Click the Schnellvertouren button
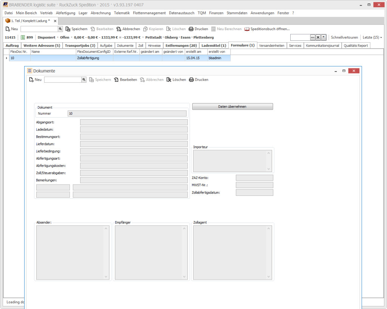Screen dimensions: 387x309 [344, 37]
